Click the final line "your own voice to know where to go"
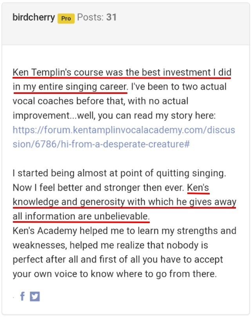This screenshot has height=317, width=252. [114, 274]
